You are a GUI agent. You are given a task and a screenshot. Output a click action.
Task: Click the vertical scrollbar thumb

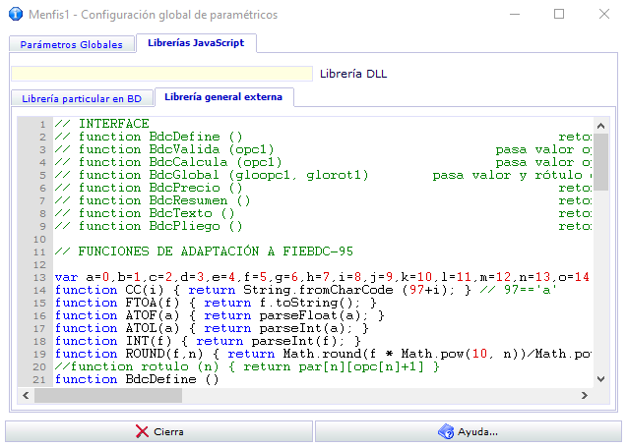point(600,162)
